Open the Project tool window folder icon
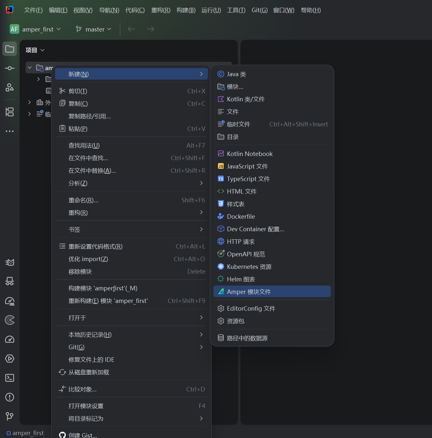Image resolution: width=432 pixels, height=438 pixels. 10,49
